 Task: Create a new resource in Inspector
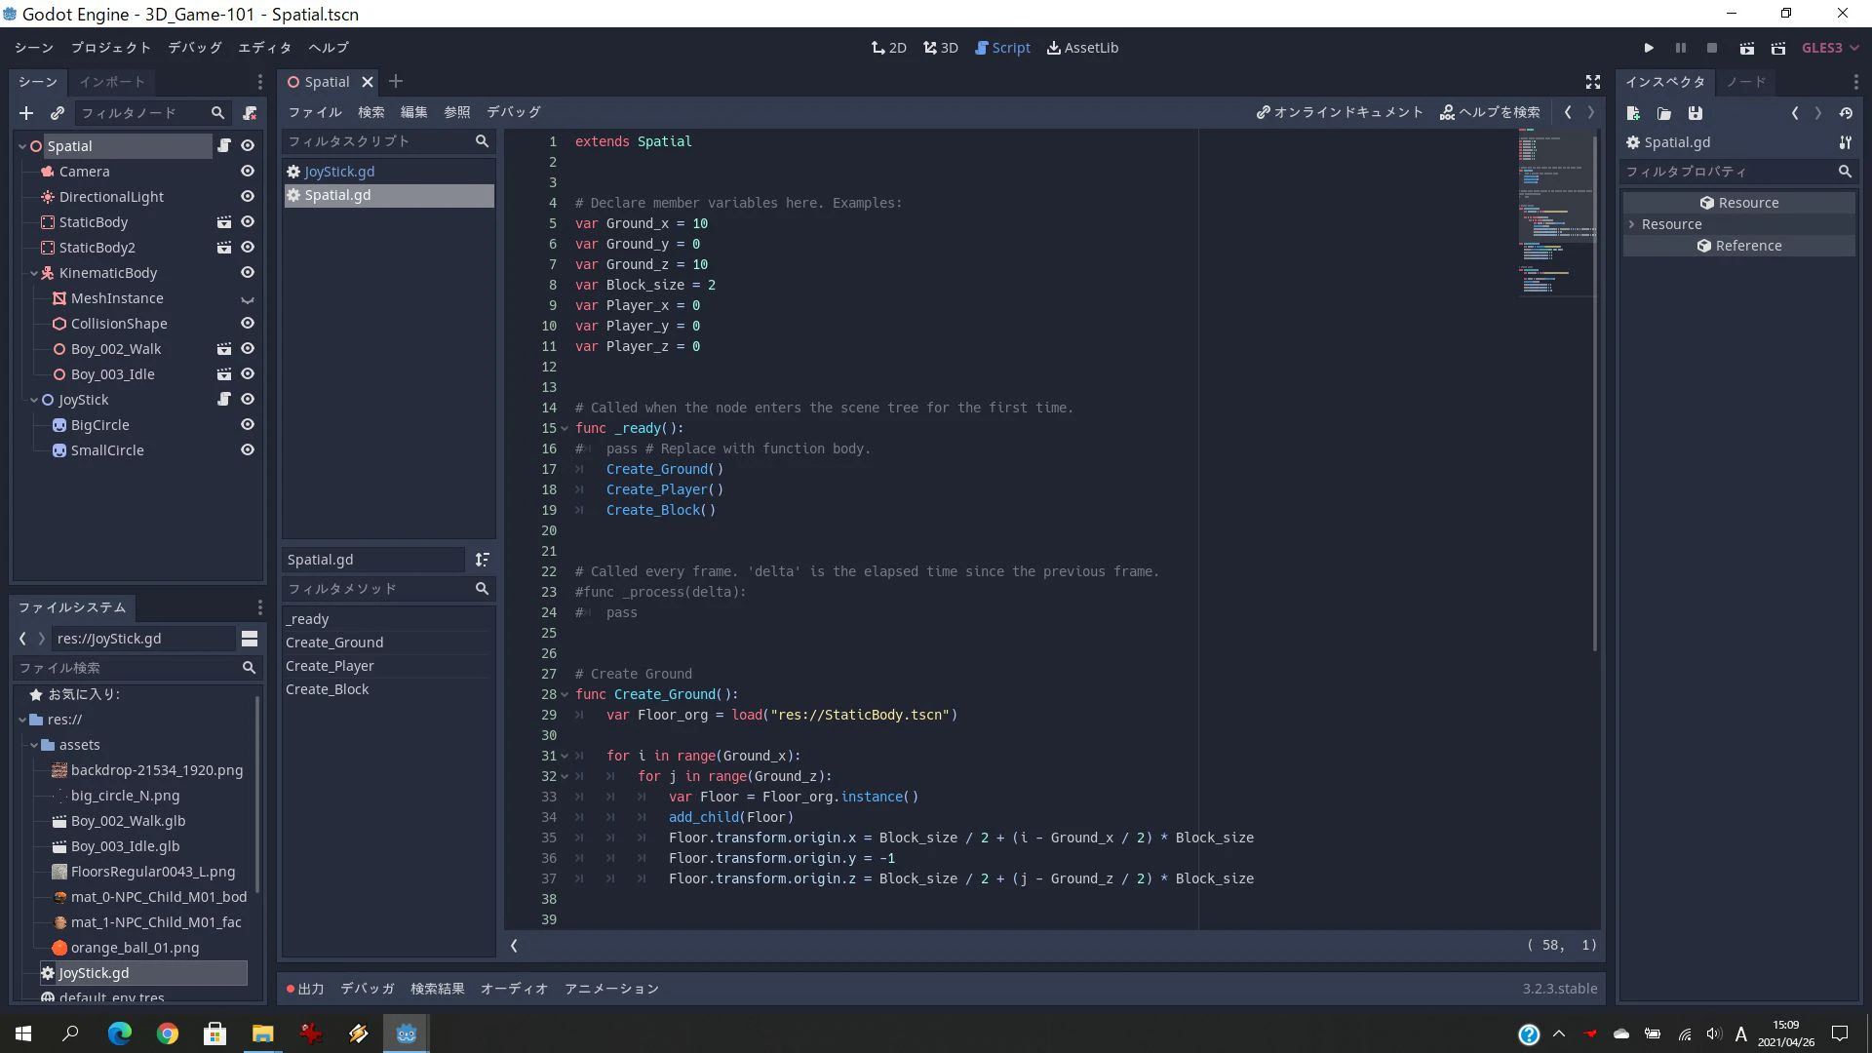(x=1633, y=113)
